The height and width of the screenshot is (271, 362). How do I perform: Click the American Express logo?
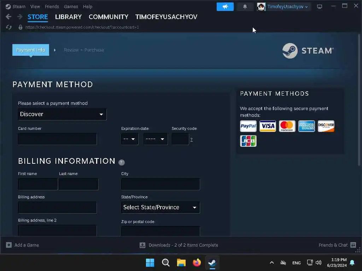pyautogui.click(x=306, y=126)
